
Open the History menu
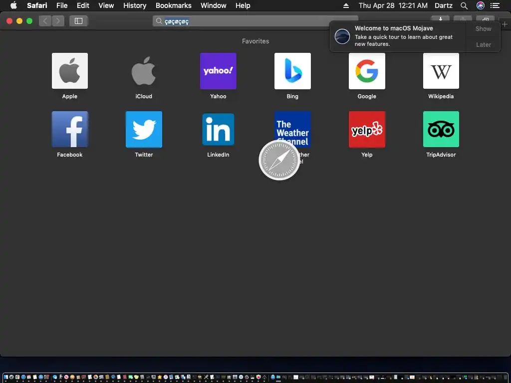tap(135, 5)
